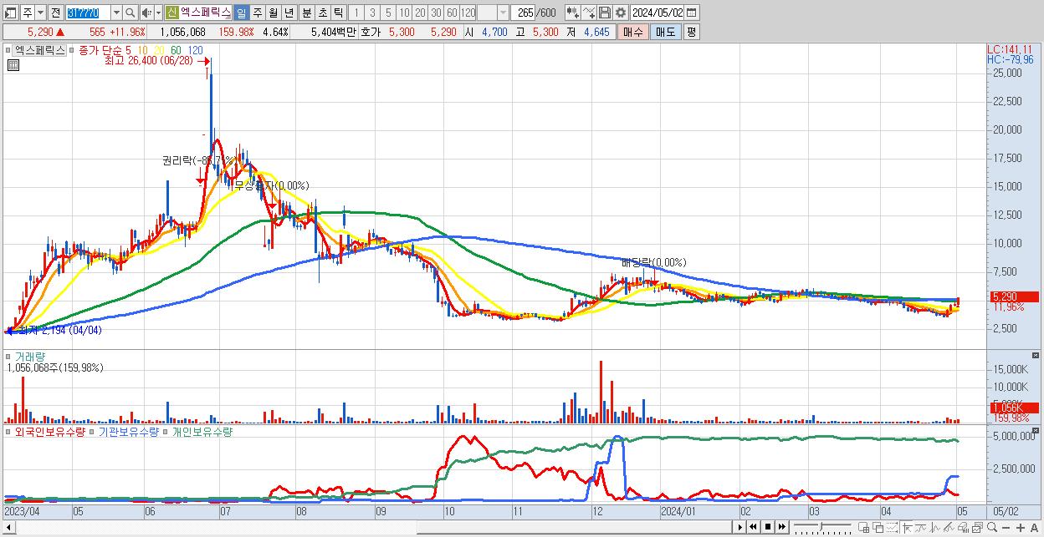Select the 주 weekly period
The image size is (1044, 537).
click(x=258, y=13)
